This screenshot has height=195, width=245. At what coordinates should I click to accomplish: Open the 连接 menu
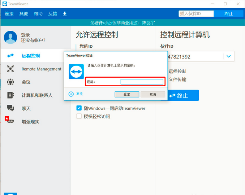pos(9,14)
